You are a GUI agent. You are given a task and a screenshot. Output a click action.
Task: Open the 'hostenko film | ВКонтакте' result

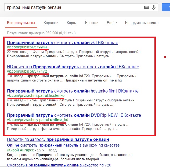pyautogui.click(x=73, y=91)
